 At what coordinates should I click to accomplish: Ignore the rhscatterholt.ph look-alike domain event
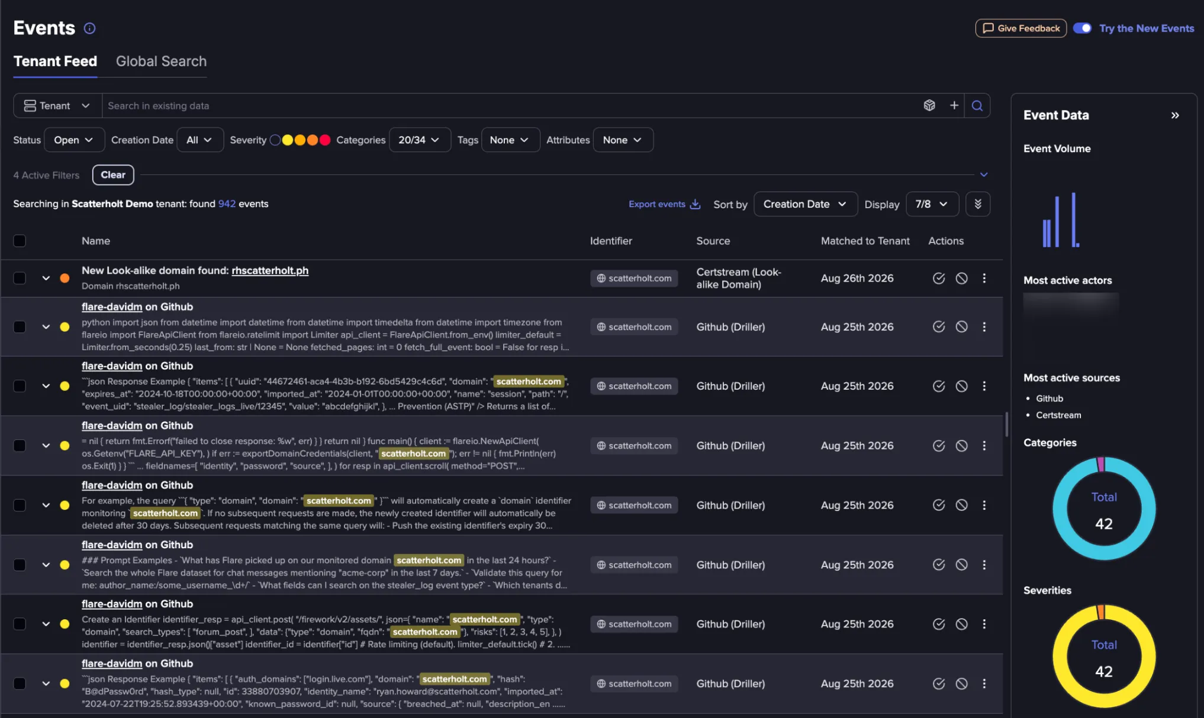962,278
